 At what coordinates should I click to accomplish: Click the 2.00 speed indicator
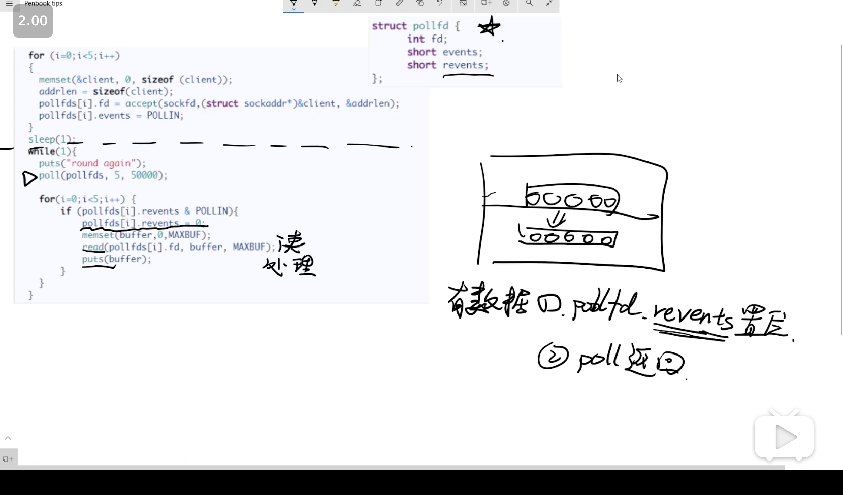(33, 21)
